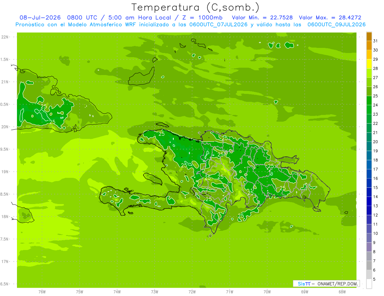Click the yellow 28 degree legend swatch

click(369, 64)
